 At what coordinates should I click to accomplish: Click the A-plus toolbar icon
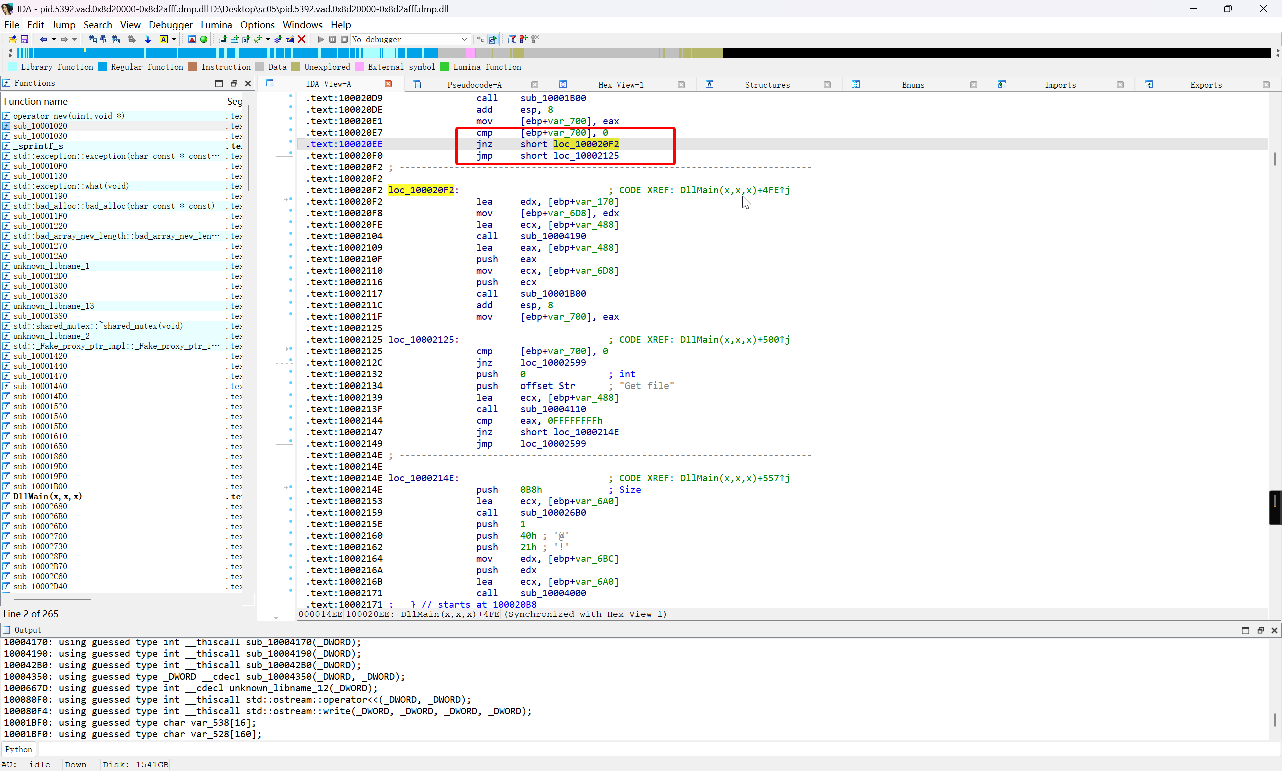point(246,39)
